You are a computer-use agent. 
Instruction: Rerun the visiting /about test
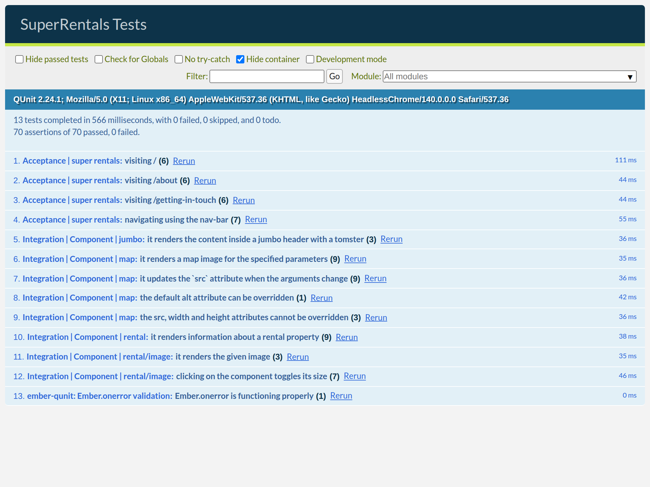click(x=205, y=181)
